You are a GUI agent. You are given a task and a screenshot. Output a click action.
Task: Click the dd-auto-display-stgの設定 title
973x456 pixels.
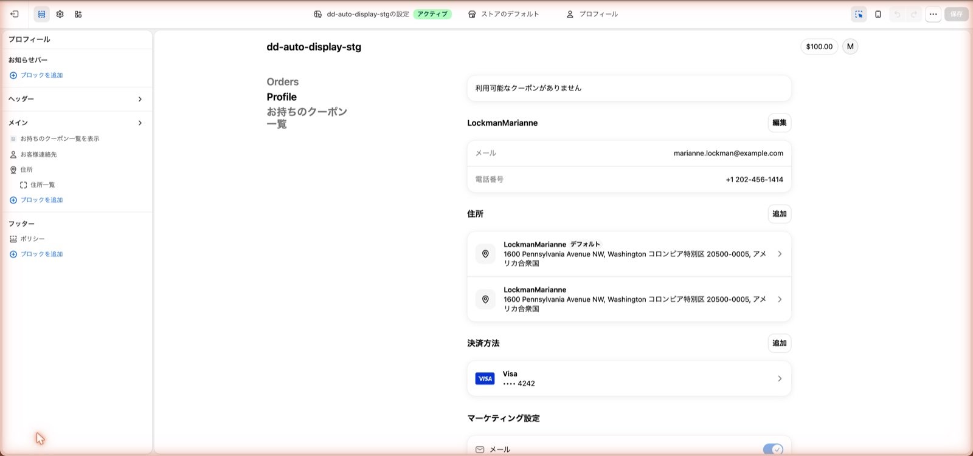coord(368,14)
